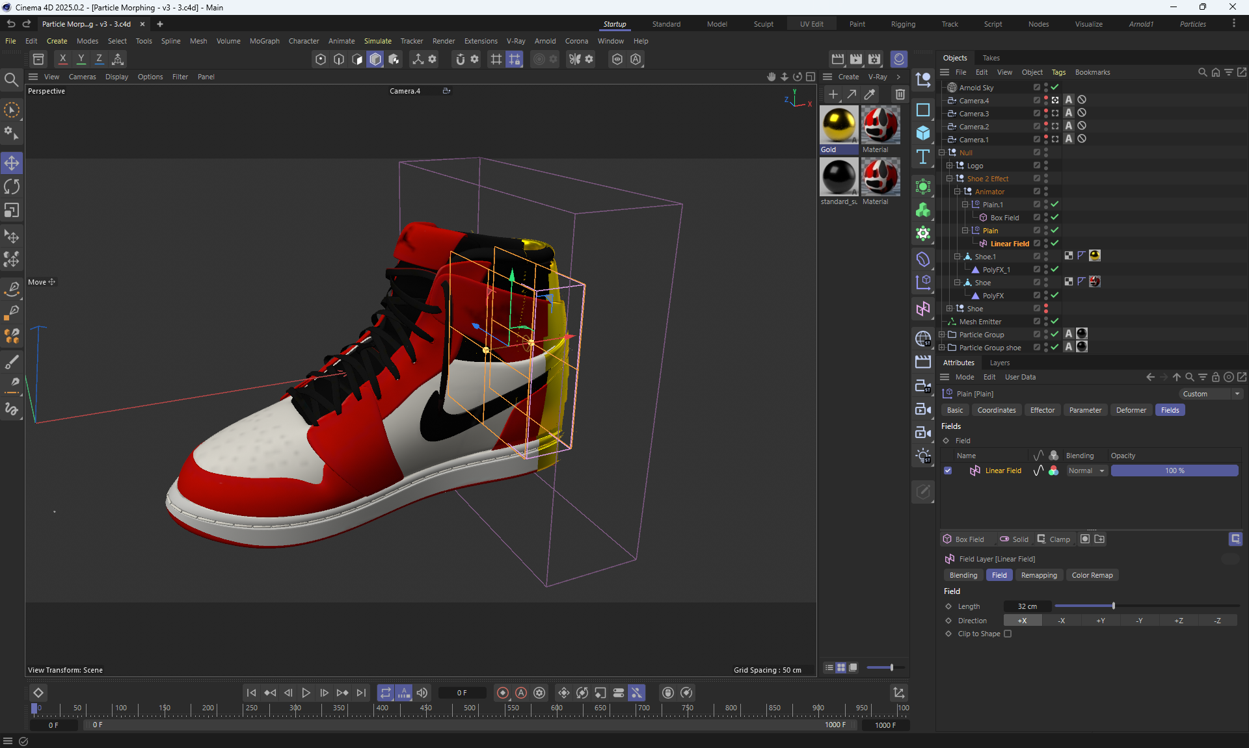Enable Clip to Shape checkbox
Screen dimensions: 1249x748
coord(1008,634)
